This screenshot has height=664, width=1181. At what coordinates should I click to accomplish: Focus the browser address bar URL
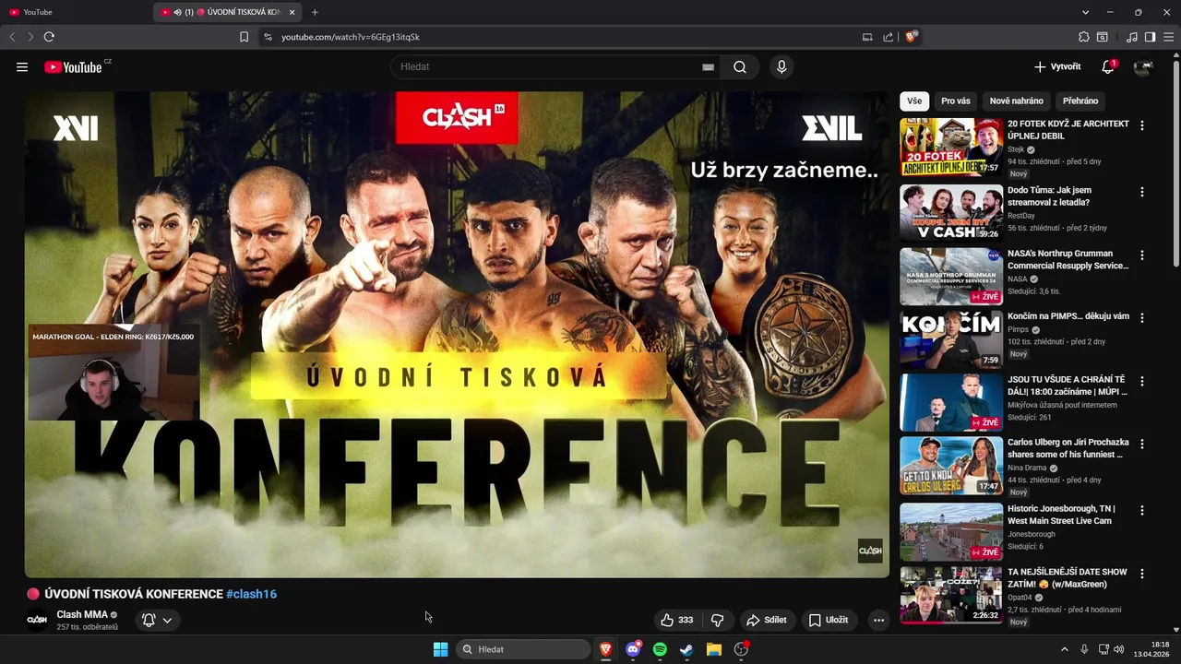point(351,37)
